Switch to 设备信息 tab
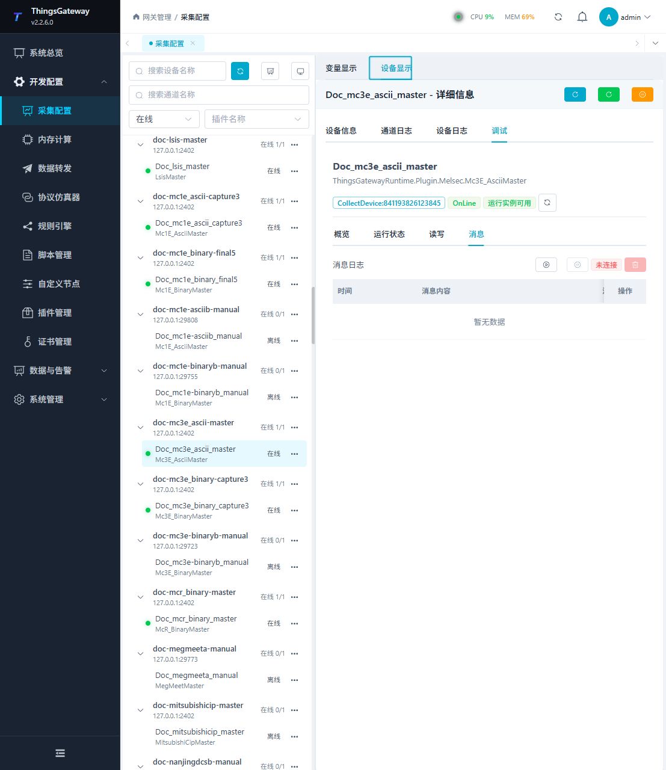 [x=341, y=131]
